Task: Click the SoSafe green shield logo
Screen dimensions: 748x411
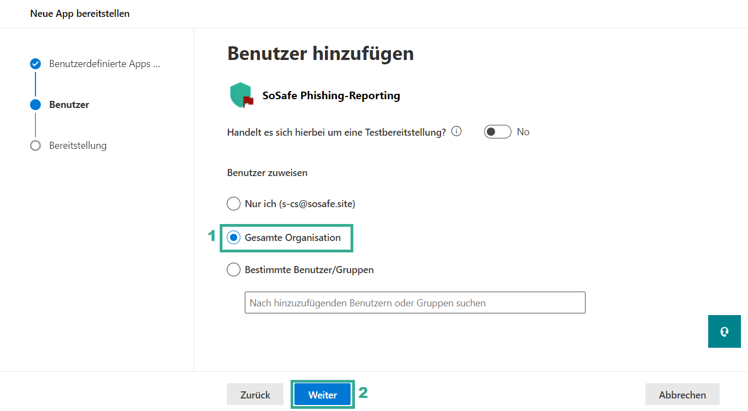Action: click(241, 95)
